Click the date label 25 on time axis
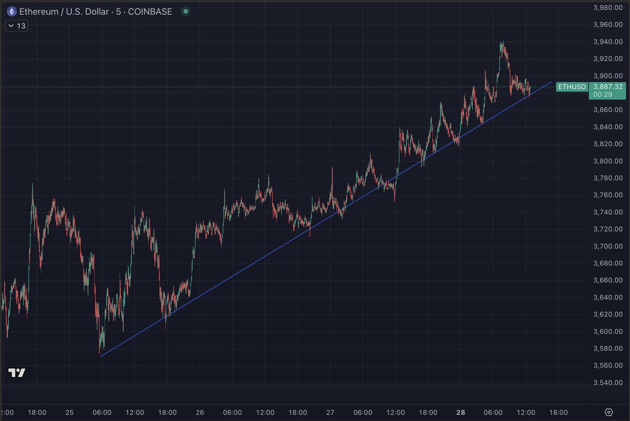This screenshot has width=630, height=421. 69,412
